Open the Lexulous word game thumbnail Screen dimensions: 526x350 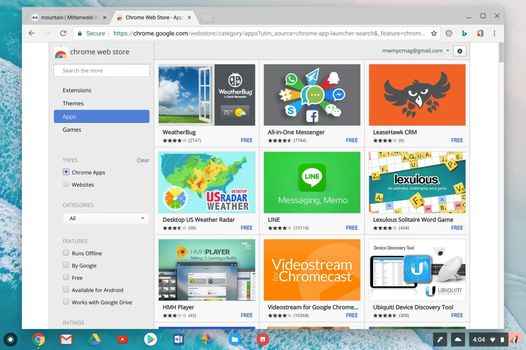coord(417,182)
